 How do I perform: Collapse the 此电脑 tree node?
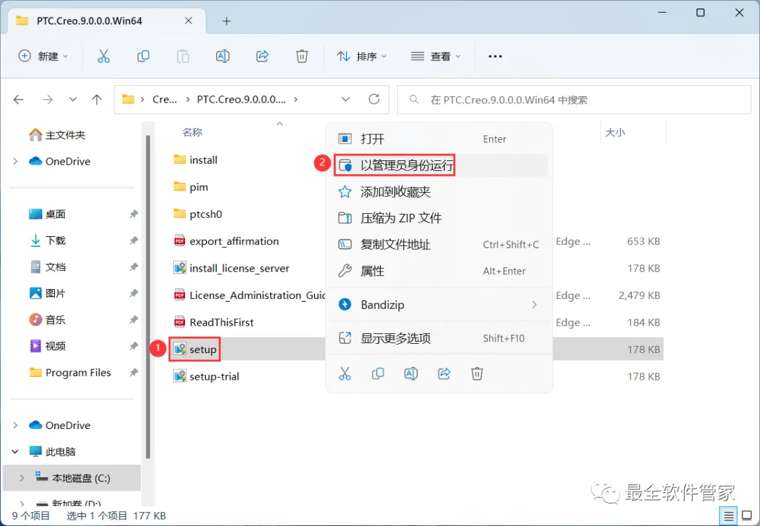[15, 451]
